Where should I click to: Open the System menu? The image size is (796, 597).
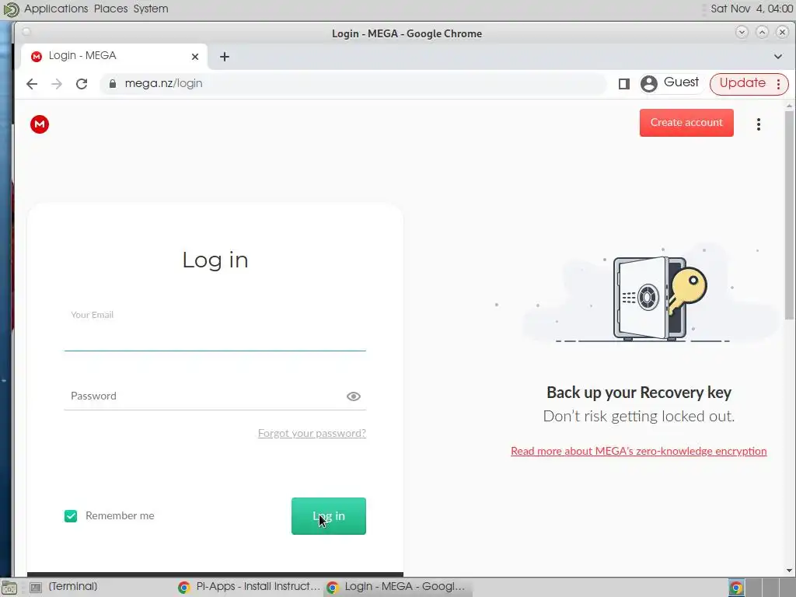coord(151,9)
